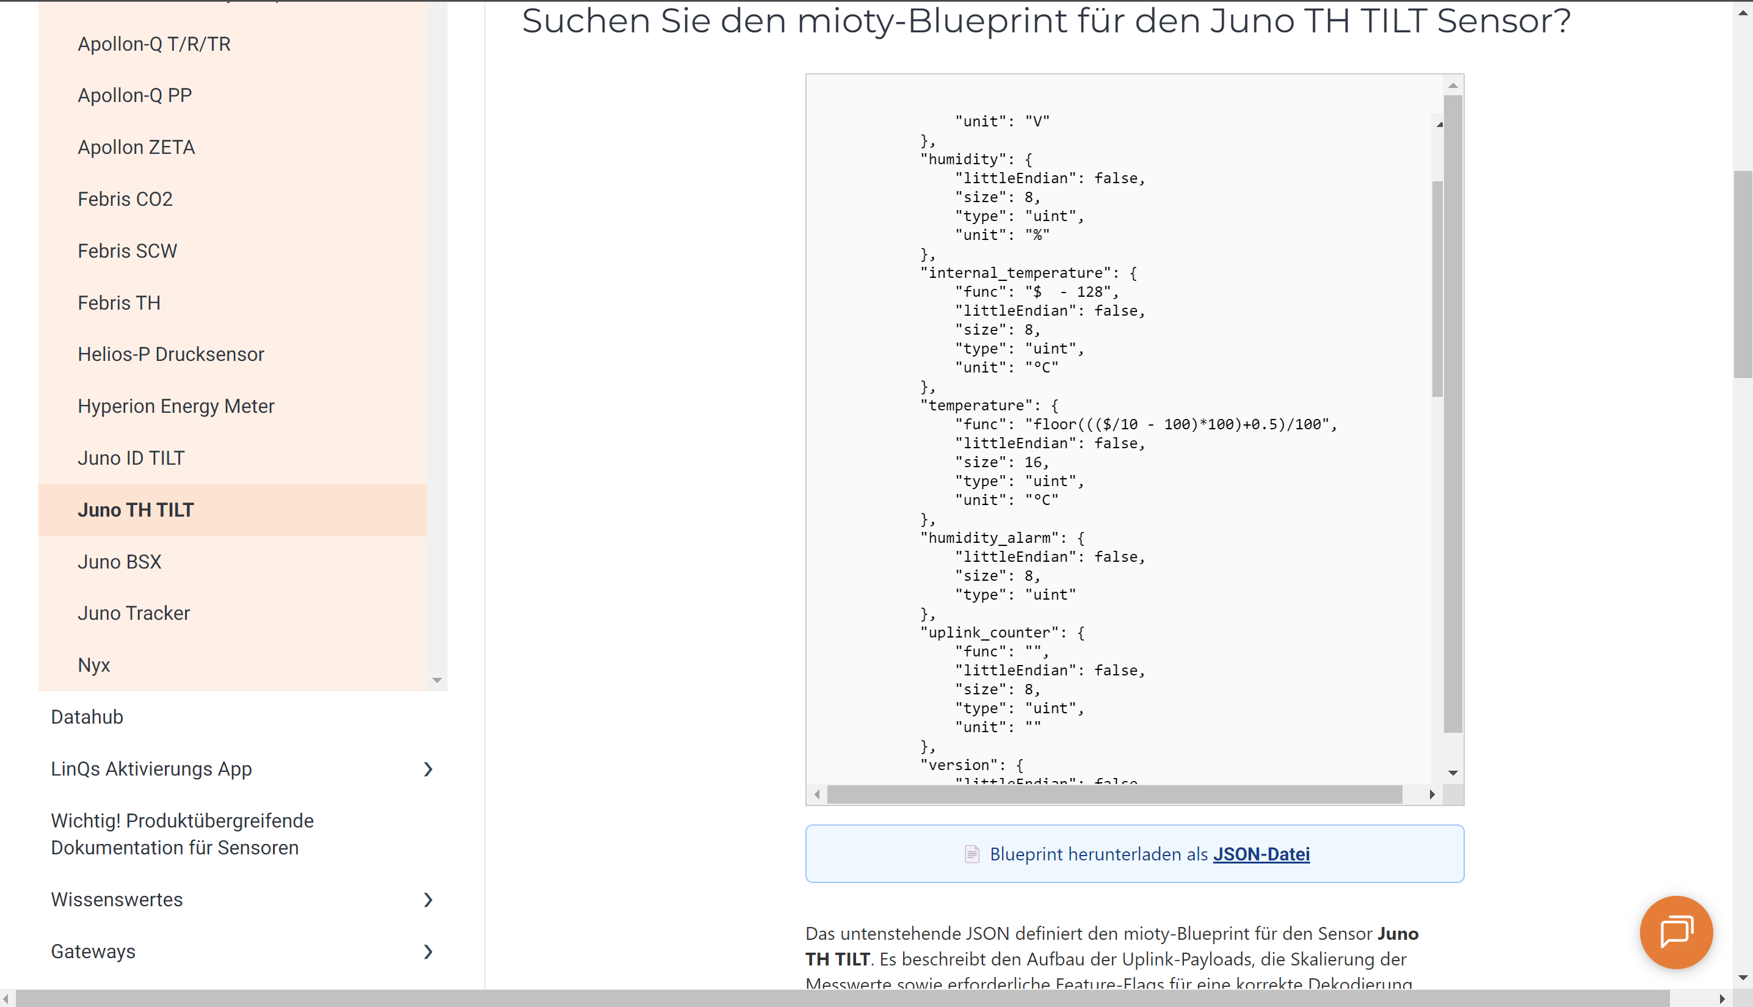Click the page horizontal scroll-left arrow
Viewport: 1753px width, 1007px height.
click(x=7, y=998)
